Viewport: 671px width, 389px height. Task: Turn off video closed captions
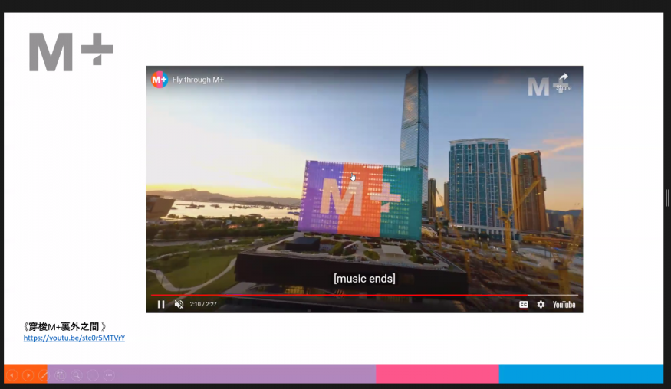point(523,304)
